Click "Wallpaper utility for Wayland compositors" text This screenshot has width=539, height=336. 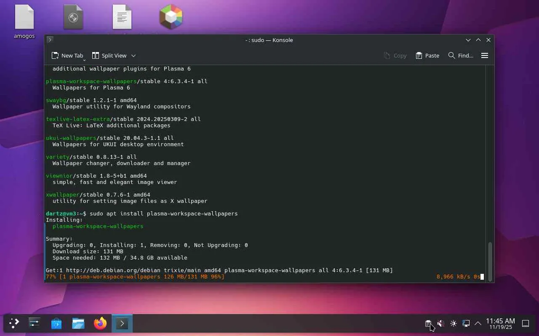pos(122,107)
